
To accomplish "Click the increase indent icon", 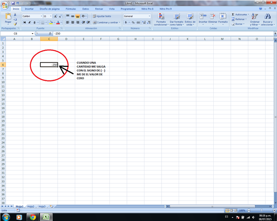I will click(x=88, y=23).
